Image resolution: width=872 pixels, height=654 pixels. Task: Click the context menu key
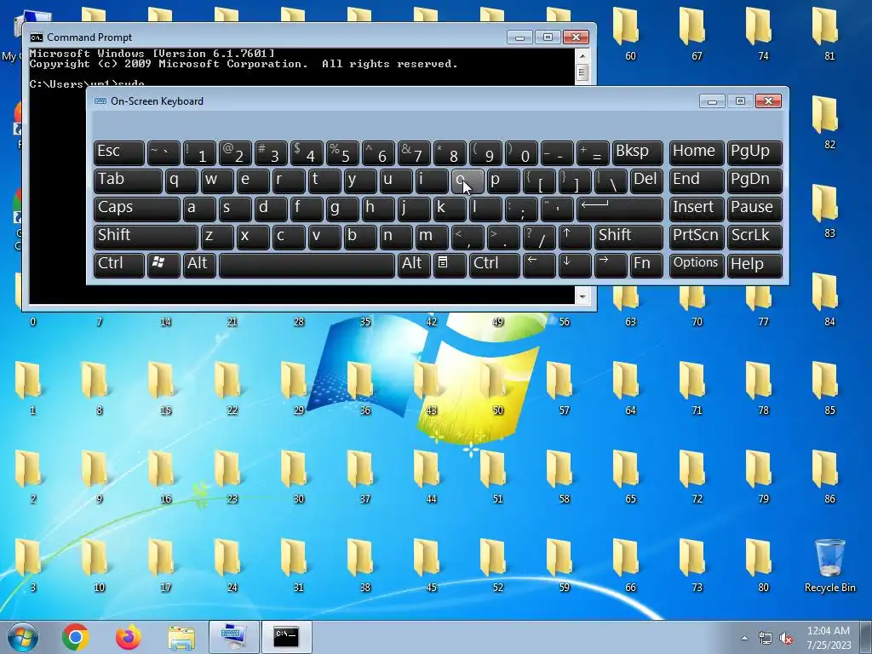click(450, 264)
